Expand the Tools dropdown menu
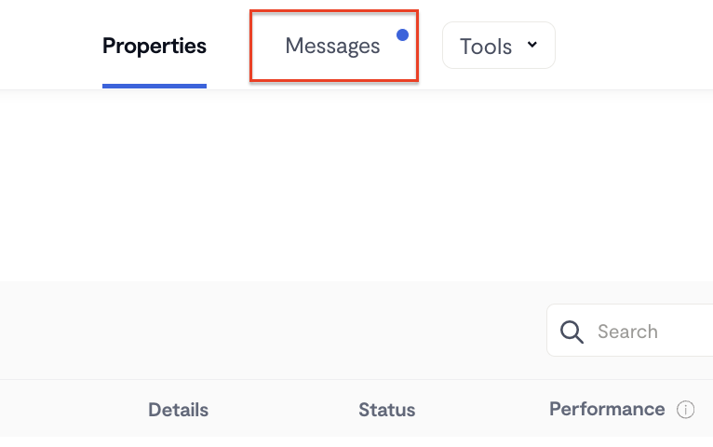 tap(498, 46)
